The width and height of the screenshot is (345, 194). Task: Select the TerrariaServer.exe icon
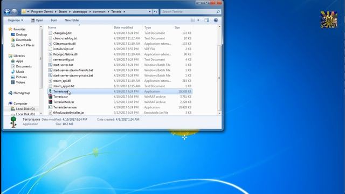coord(50,107)
